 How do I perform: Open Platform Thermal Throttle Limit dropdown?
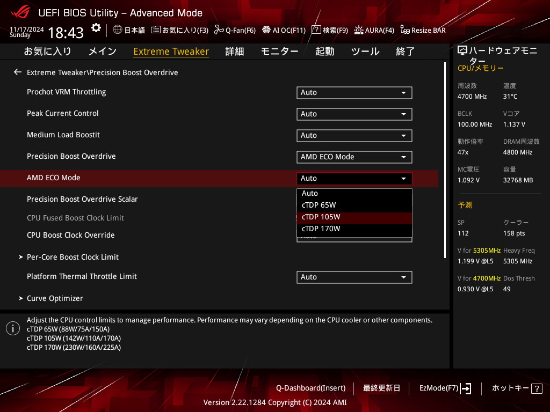tap(354, 277)
